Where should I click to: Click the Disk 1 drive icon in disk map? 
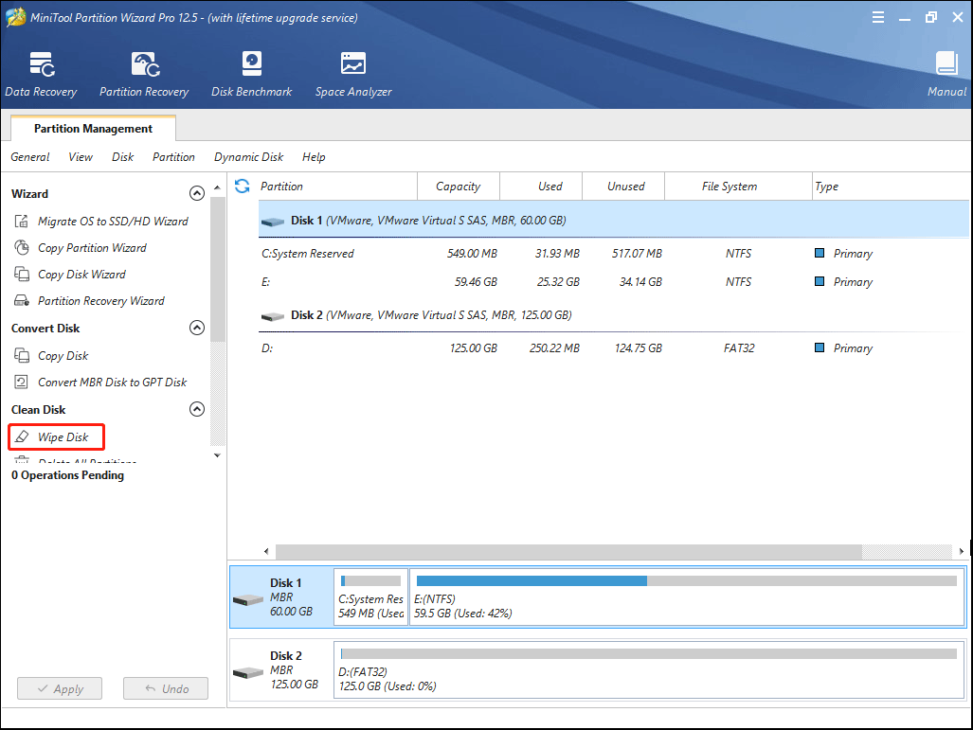pos(248,599)
